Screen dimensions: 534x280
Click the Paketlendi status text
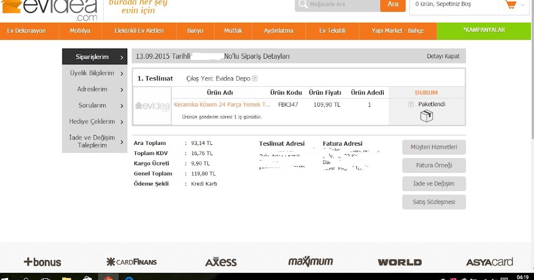(432, 104)
